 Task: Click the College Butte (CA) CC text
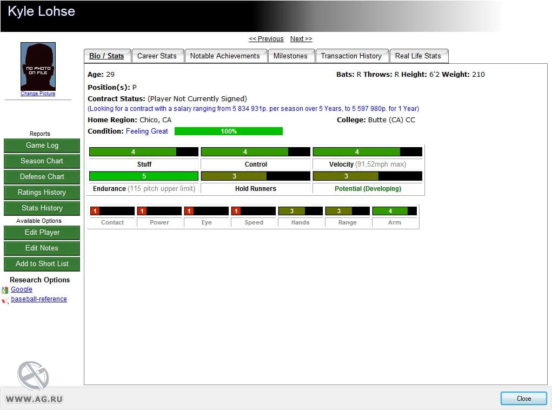click(376, 120)
